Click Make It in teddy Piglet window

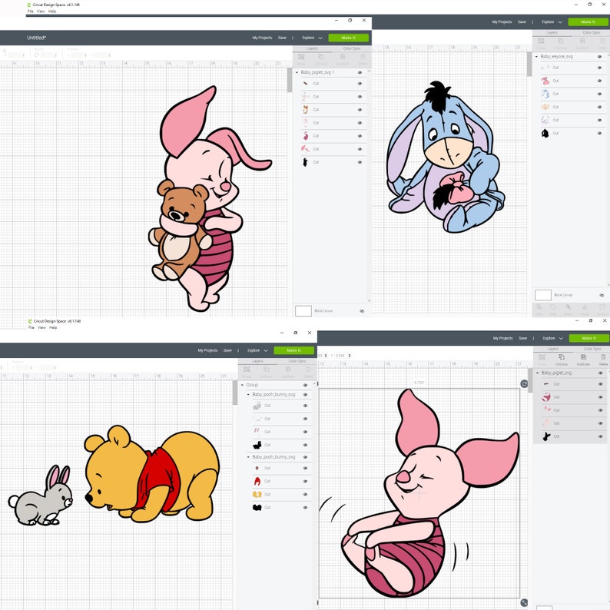coord(348,38)
